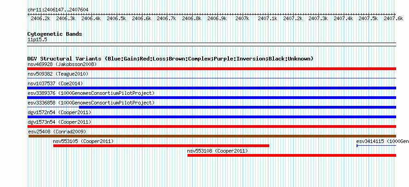Click the 2407.3k ruler tick label
This screenshot has height=187, width=409.
(x=318, y=18)
